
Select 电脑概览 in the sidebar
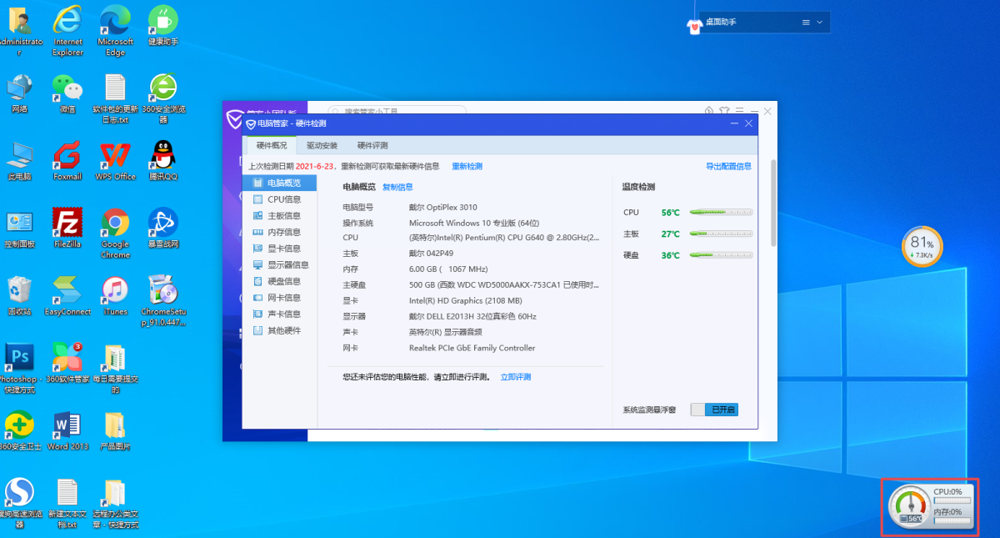pyautogui.click(x=282, y=183)
